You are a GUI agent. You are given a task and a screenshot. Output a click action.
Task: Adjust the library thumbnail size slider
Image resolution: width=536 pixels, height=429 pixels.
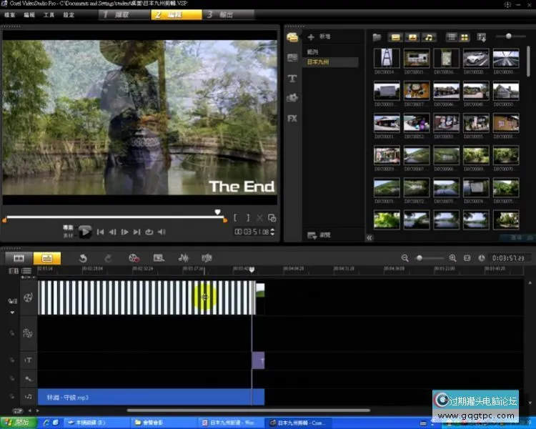point(509,36)
